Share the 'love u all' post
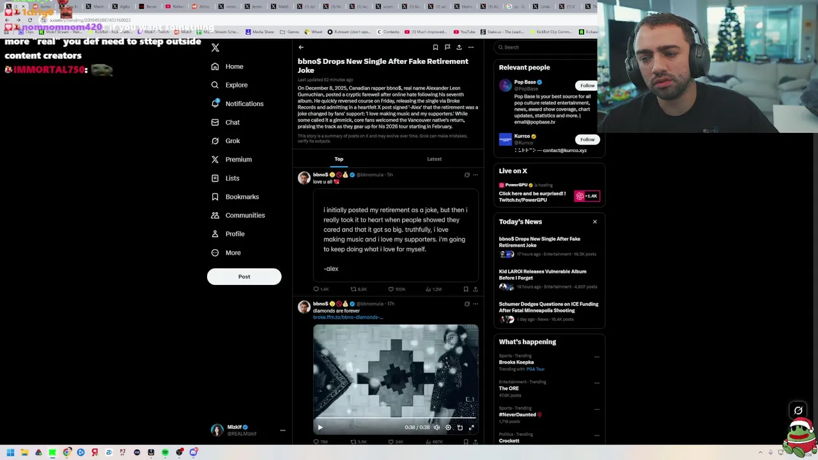 [475, 289]
